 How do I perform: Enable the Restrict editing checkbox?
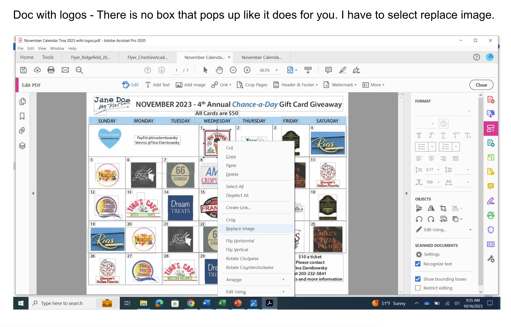tap(418, 288)
